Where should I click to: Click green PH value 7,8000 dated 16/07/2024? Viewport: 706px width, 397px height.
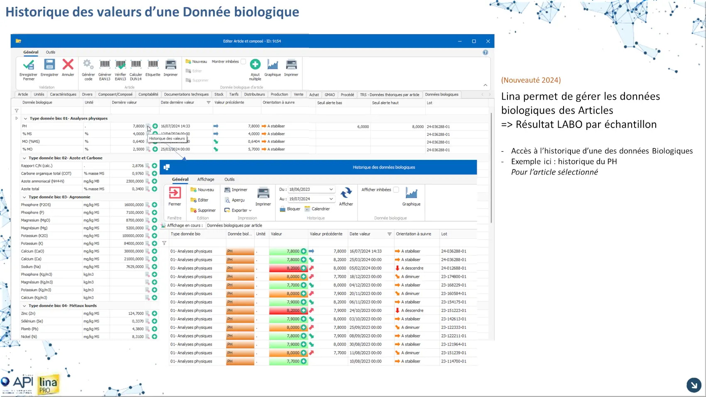pos(288,251)
